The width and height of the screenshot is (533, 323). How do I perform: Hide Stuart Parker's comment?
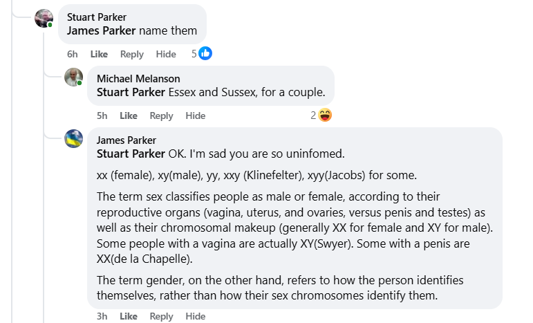pos(166,55)
